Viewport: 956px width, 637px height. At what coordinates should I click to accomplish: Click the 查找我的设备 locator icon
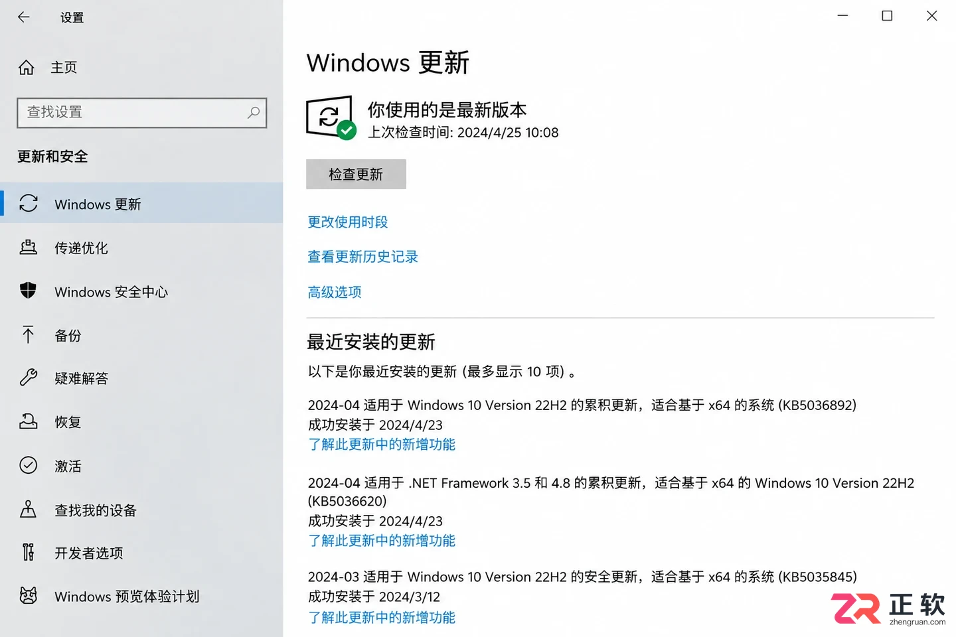click(x=29, y=509)
